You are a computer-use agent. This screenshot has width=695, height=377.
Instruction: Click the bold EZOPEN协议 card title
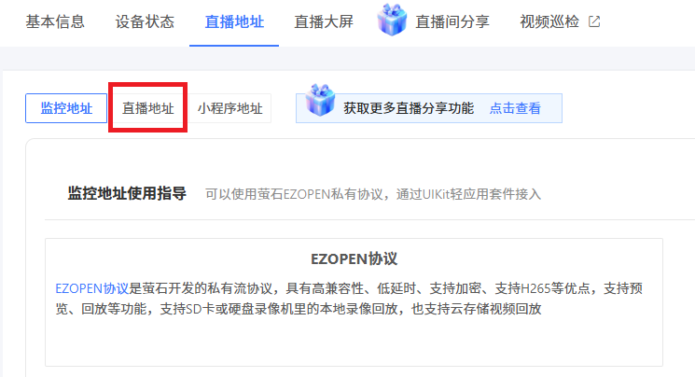354,259
